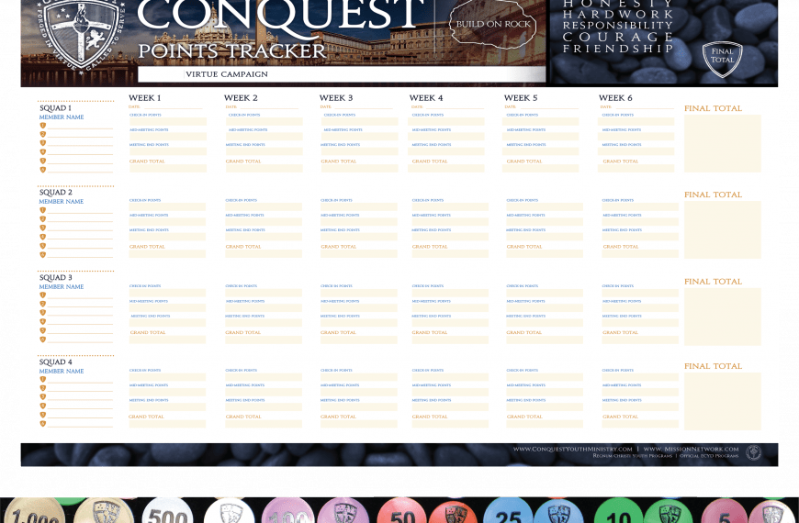
Task: Click Squad 4 Final Total box
Action: pyautogui.click(x=722, y=401)
